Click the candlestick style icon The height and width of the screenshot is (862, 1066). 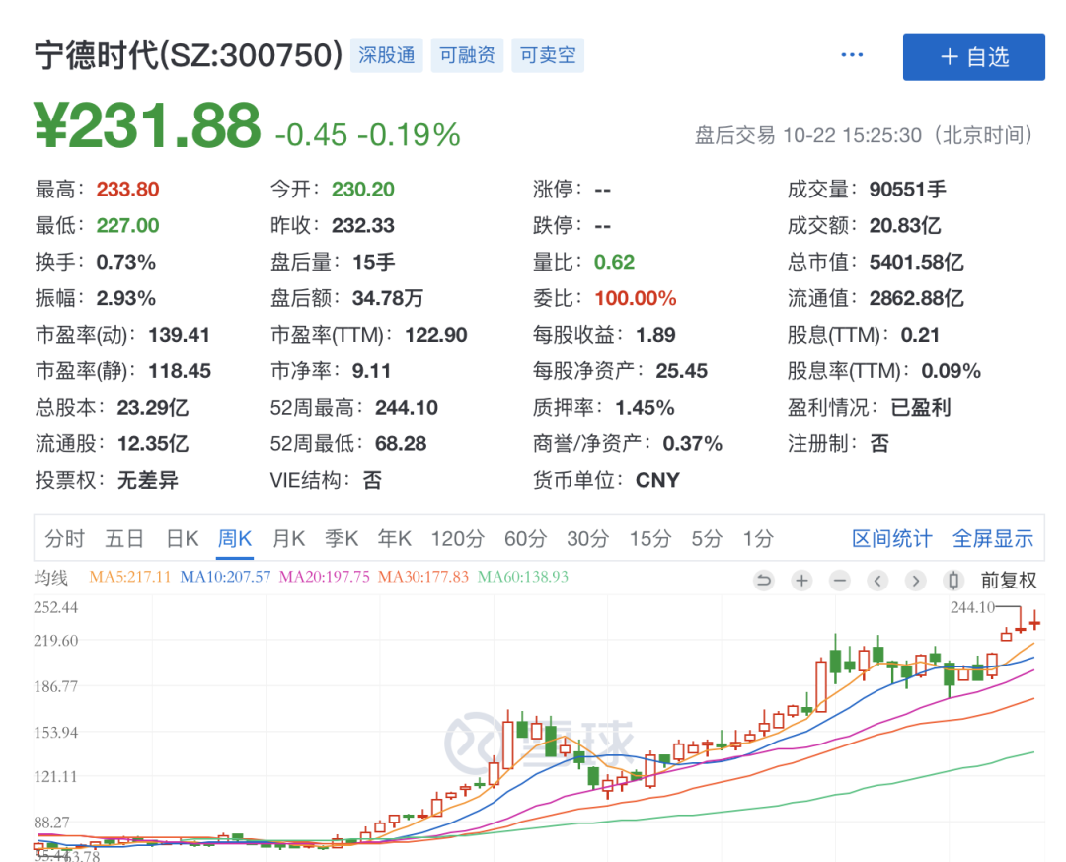[953, 581]
